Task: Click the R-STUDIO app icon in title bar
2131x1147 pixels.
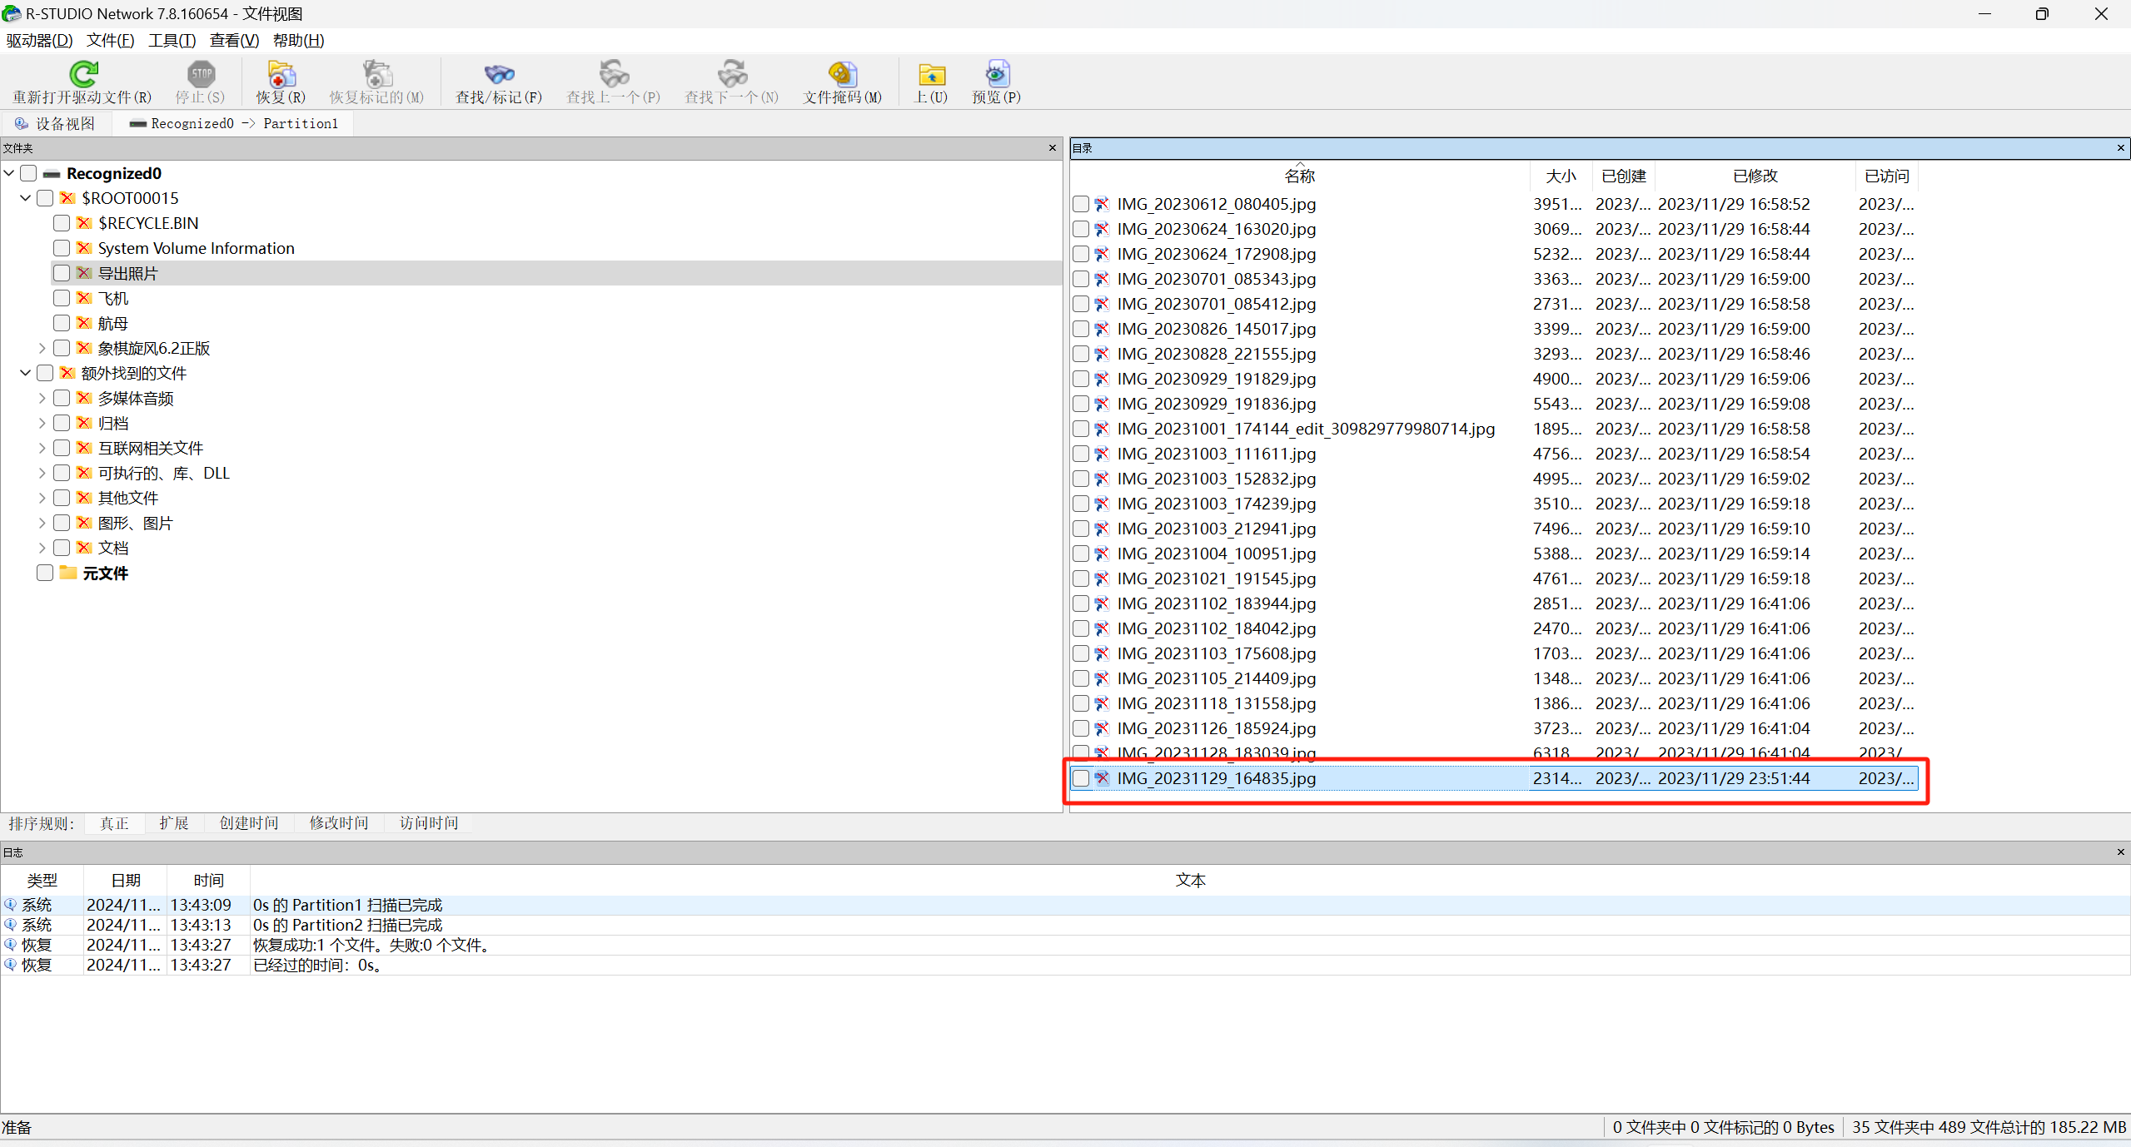Action: click(11, 13)
